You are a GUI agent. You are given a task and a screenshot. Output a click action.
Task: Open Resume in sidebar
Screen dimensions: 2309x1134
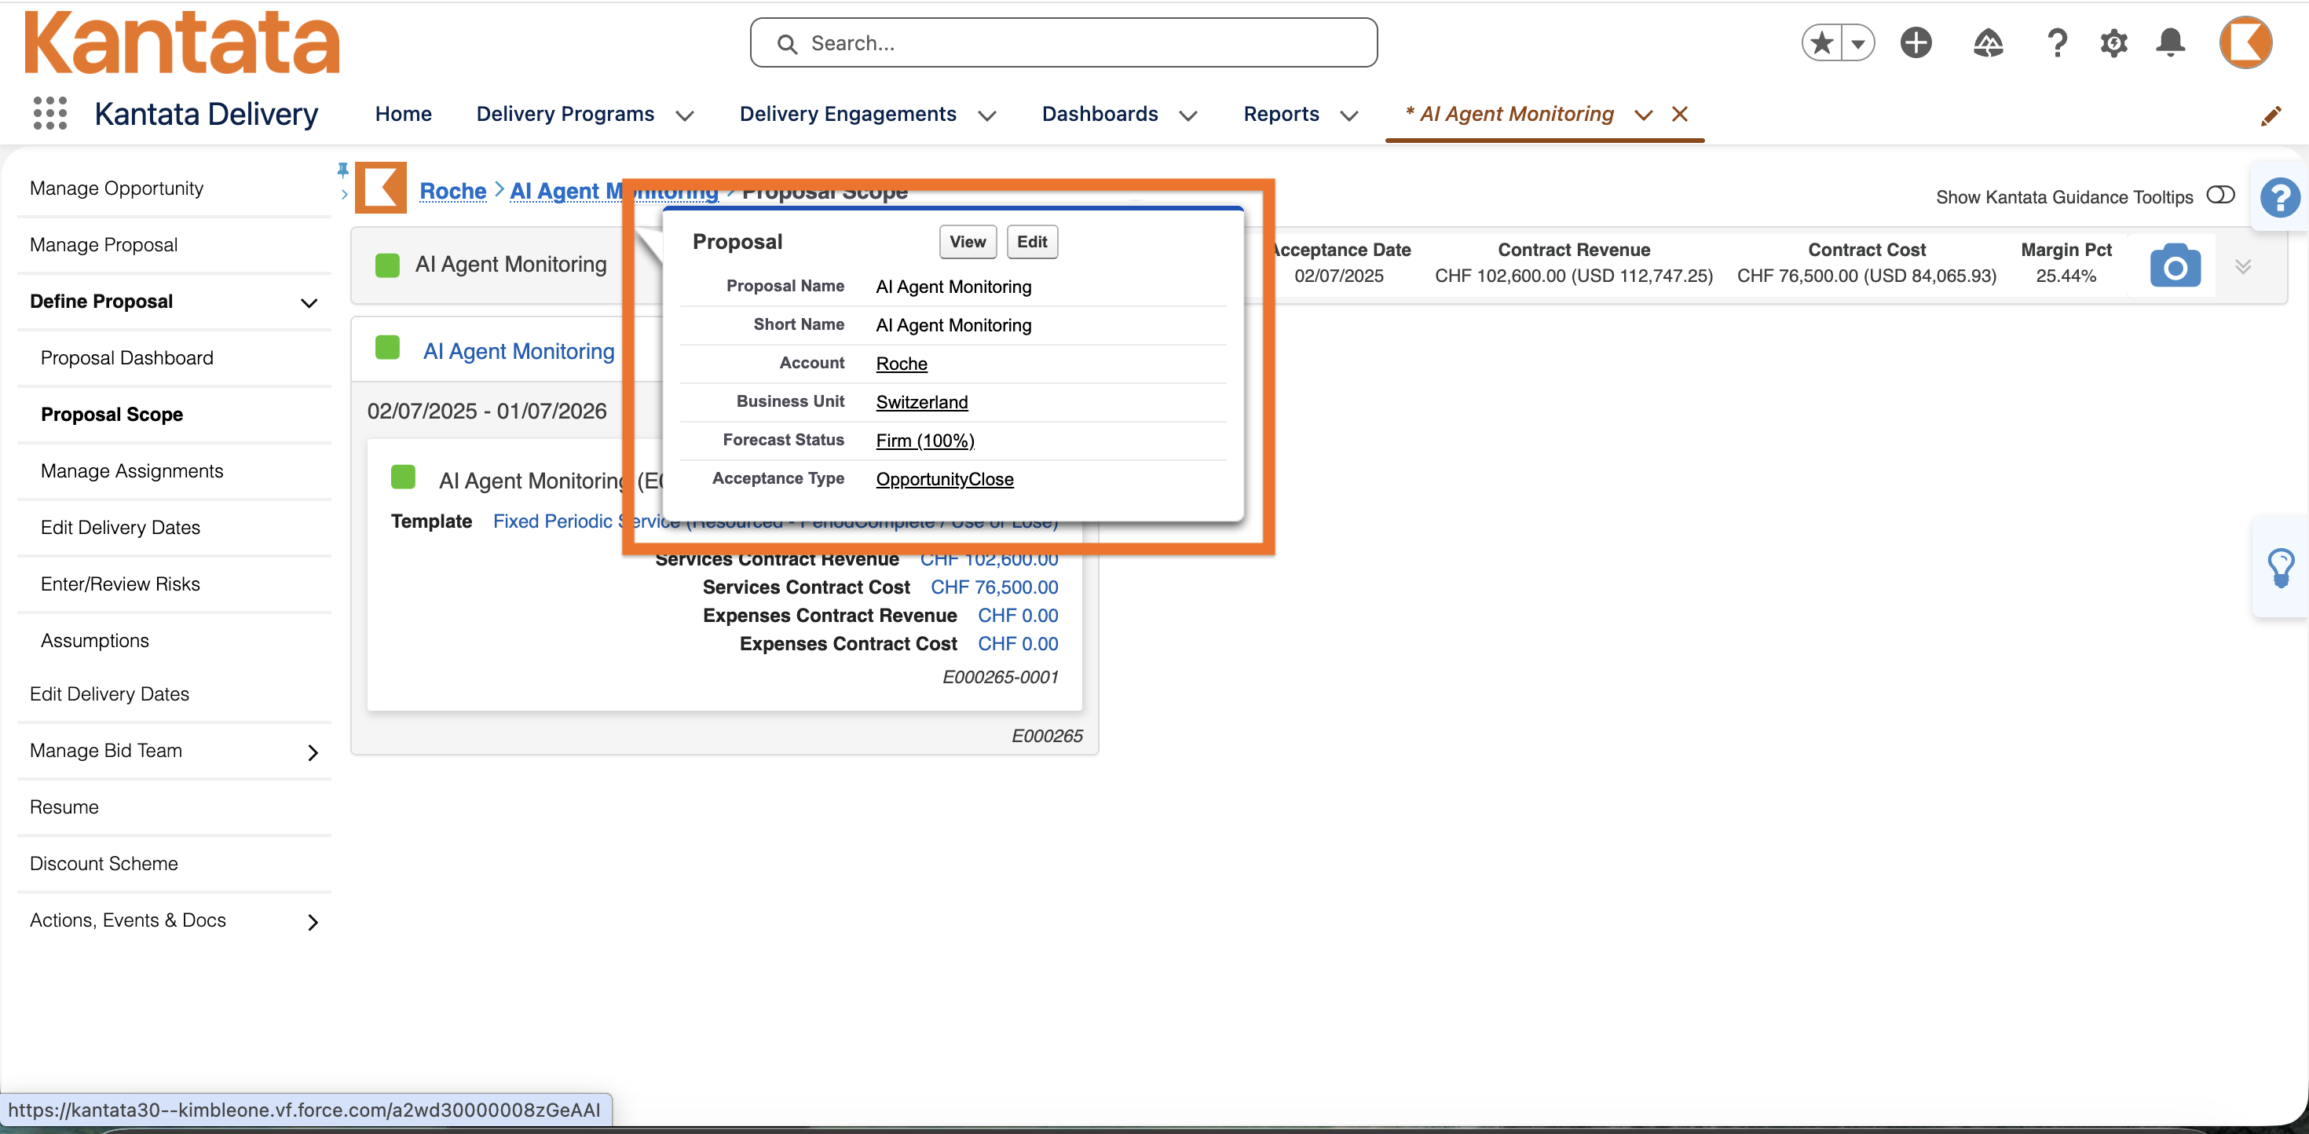64,807
